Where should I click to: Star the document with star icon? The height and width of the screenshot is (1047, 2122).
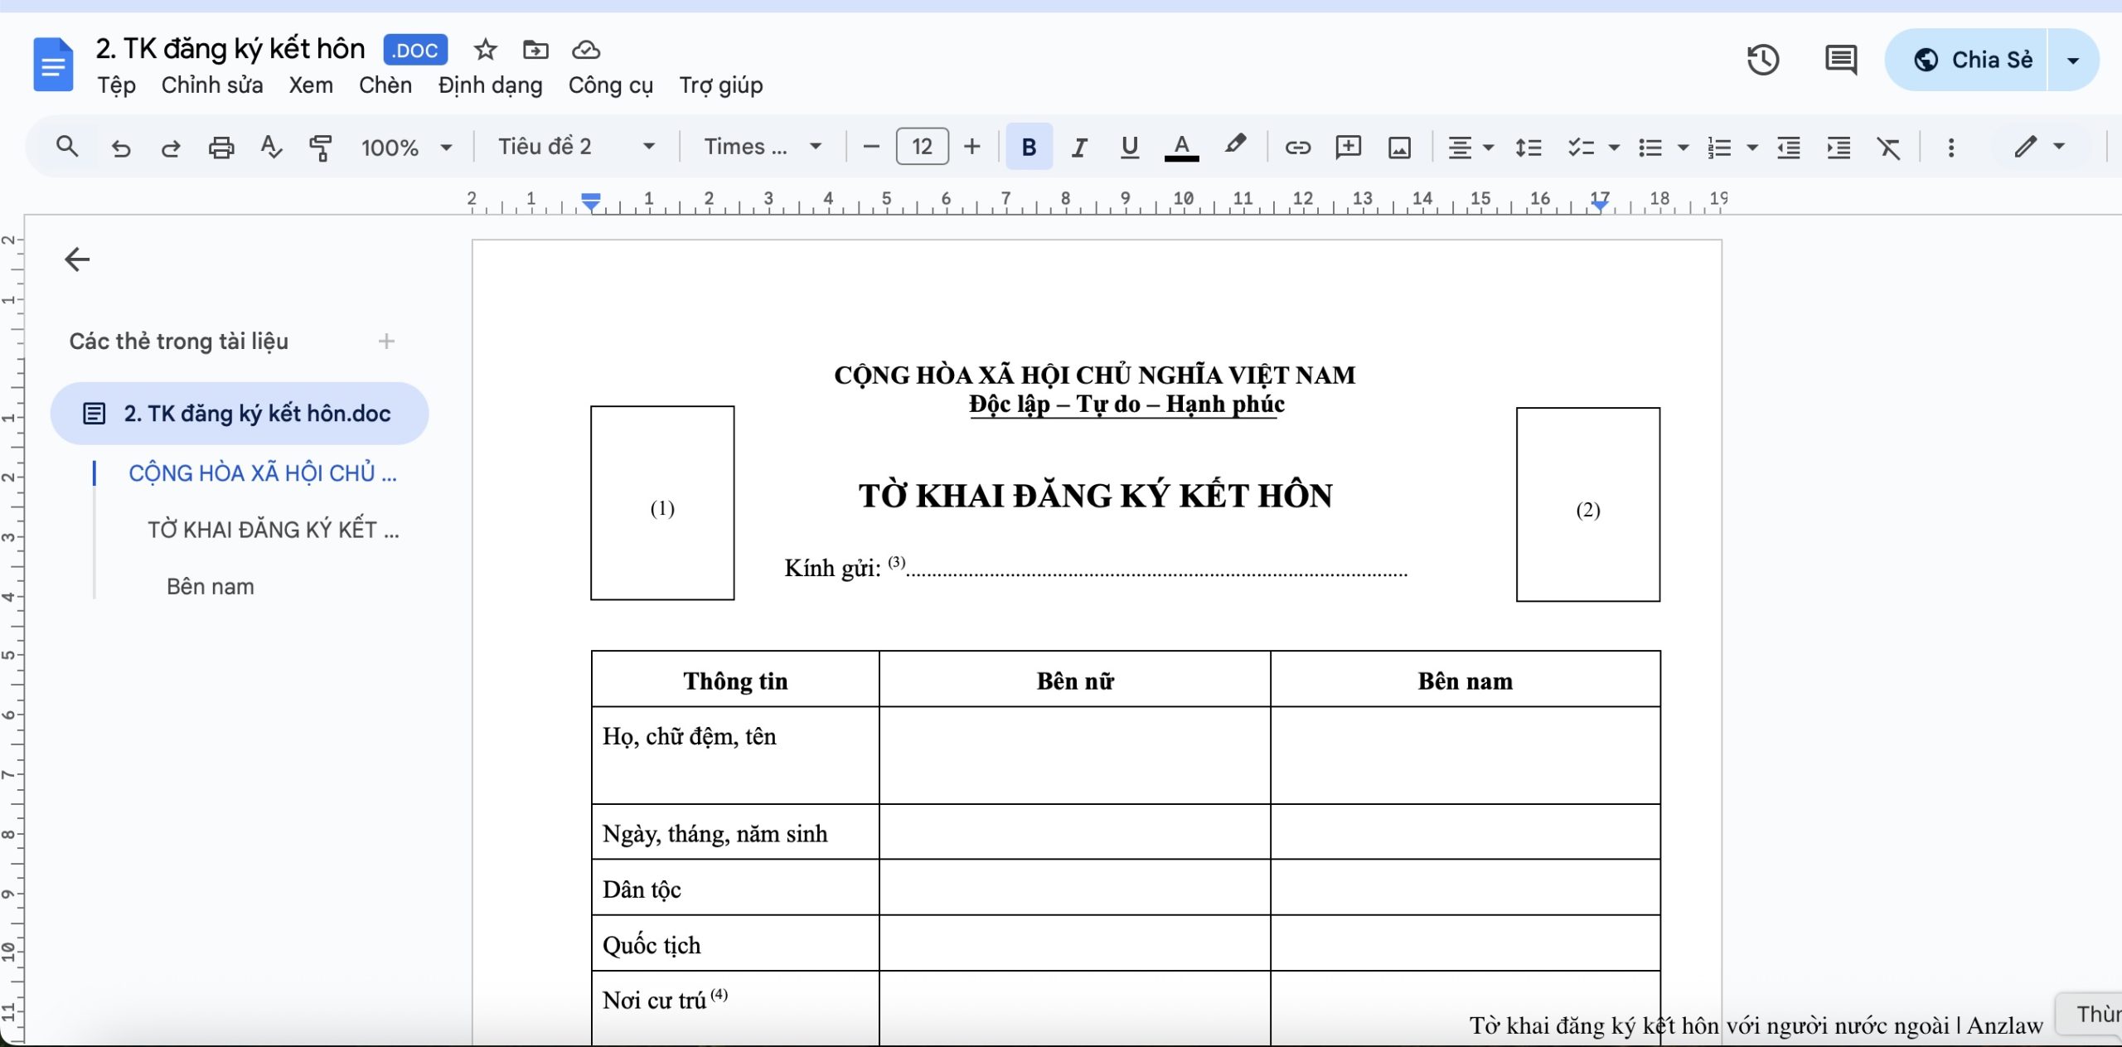(485, 50)
